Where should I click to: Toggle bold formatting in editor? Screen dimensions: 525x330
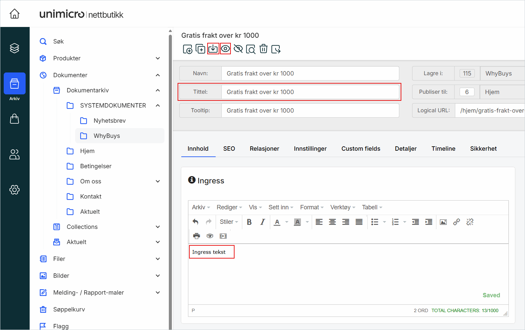click(249, 222)
